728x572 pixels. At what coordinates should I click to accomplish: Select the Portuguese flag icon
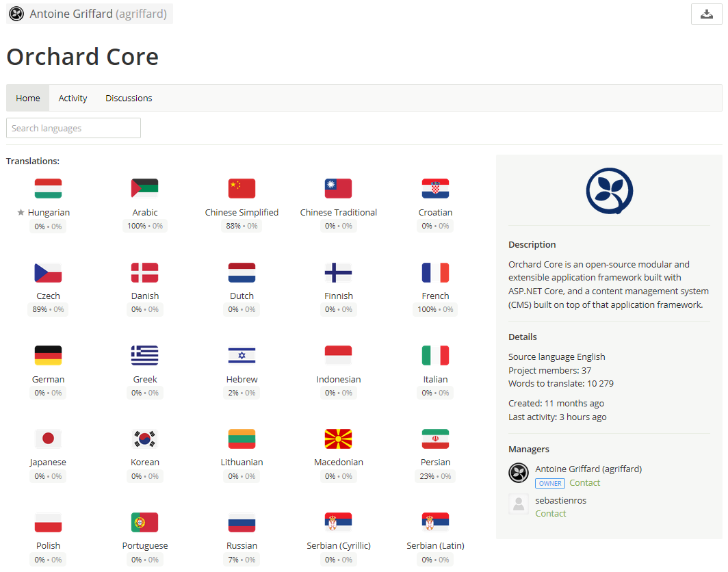coord(145,522)
